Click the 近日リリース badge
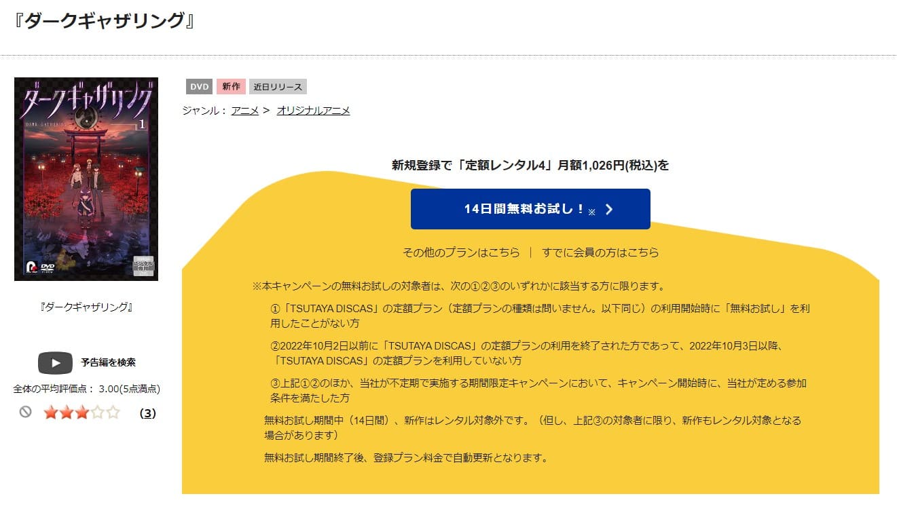 pos(278,86)
